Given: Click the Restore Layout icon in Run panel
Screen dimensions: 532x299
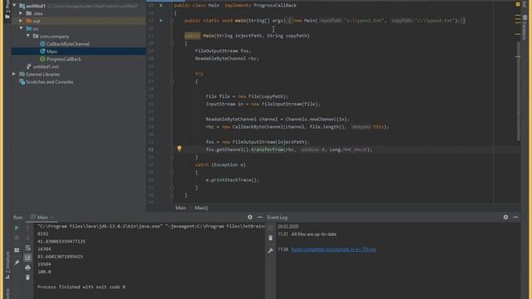Looking at the screenshot, I should point(17,250).
